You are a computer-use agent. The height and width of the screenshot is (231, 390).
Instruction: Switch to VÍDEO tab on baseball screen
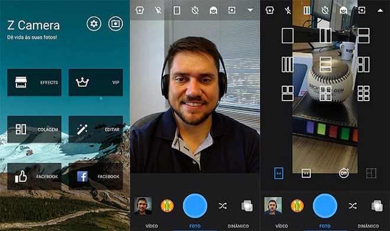point(281,226)
